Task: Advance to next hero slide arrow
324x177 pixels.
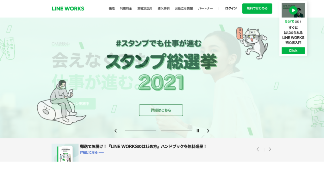Action: point(208,131)
